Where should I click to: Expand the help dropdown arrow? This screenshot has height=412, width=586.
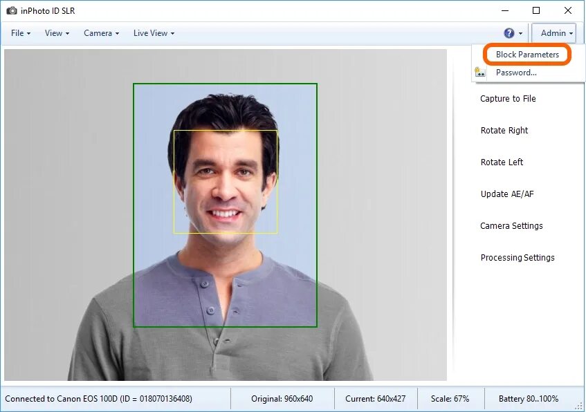point(520,34)
